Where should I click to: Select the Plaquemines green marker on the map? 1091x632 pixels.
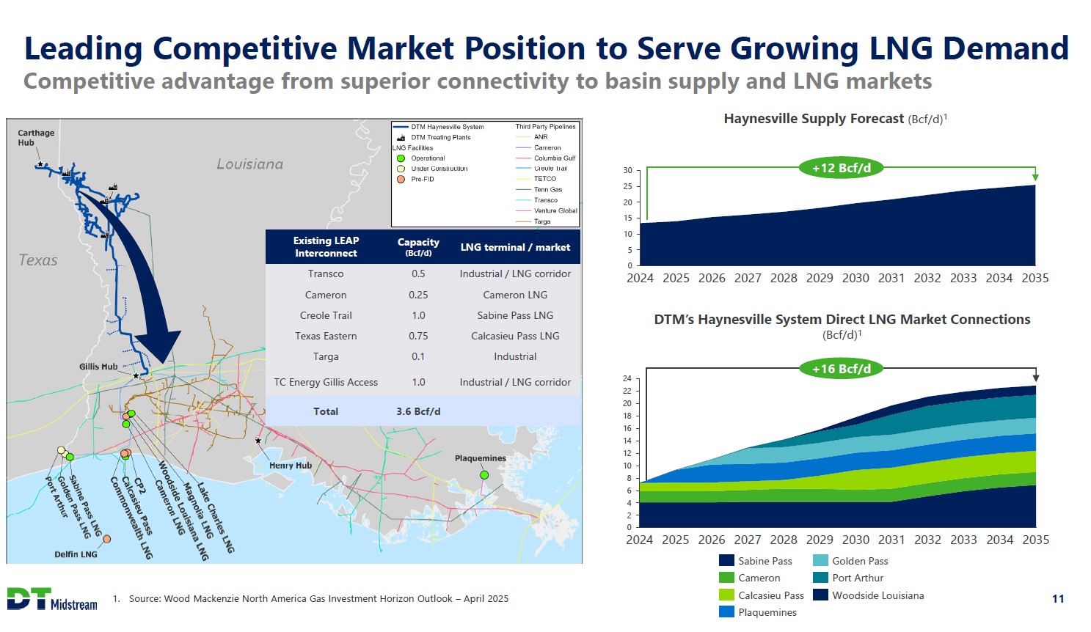(x=484, y=475)
